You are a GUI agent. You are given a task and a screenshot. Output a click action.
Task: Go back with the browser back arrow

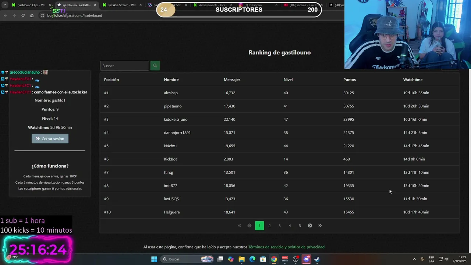[5, 15]
